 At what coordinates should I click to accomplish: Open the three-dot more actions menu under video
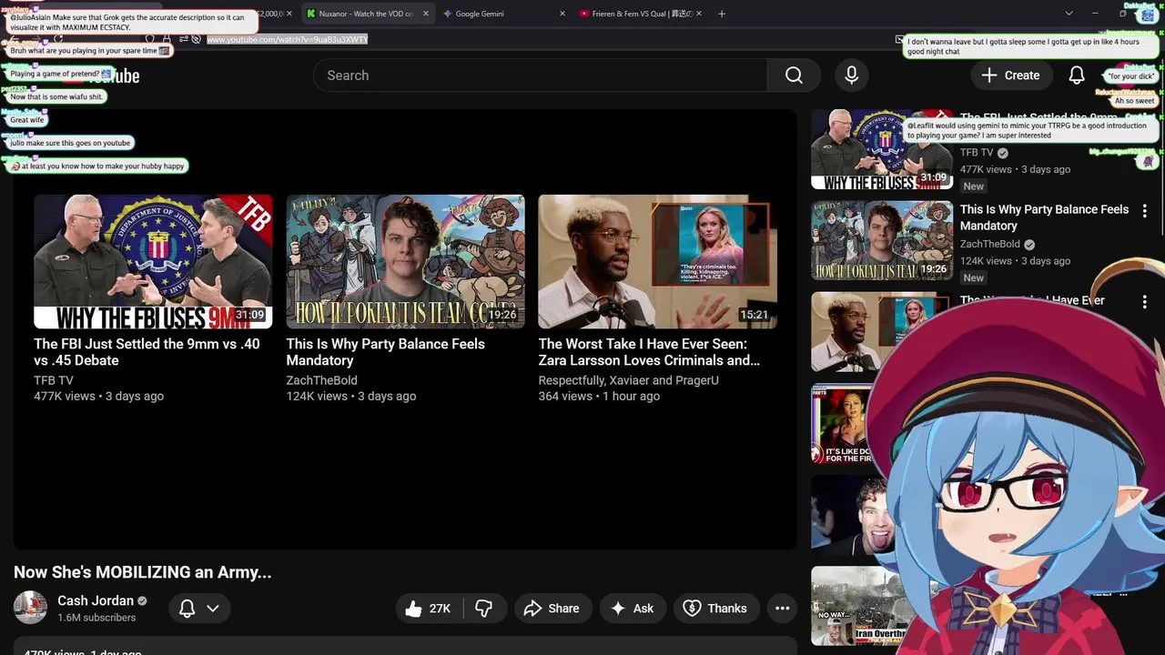point(782,609)
